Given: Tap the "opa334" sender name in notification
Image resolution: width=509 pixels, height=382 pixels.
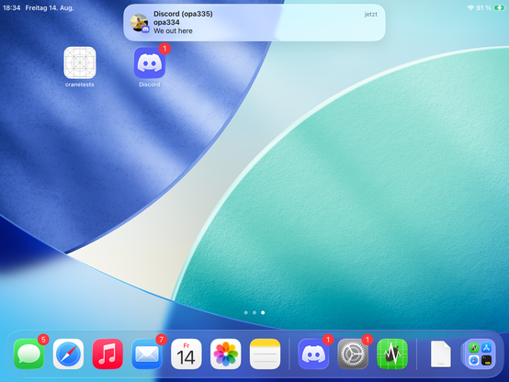Looking at the screenshot, I should coord(166,22).
